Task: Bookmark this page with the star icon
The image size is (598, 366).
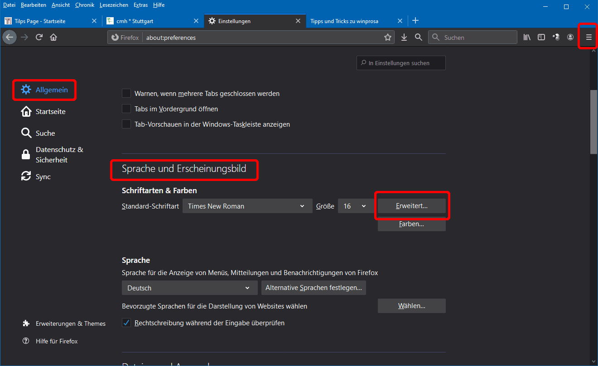Action: coord(388,38)
